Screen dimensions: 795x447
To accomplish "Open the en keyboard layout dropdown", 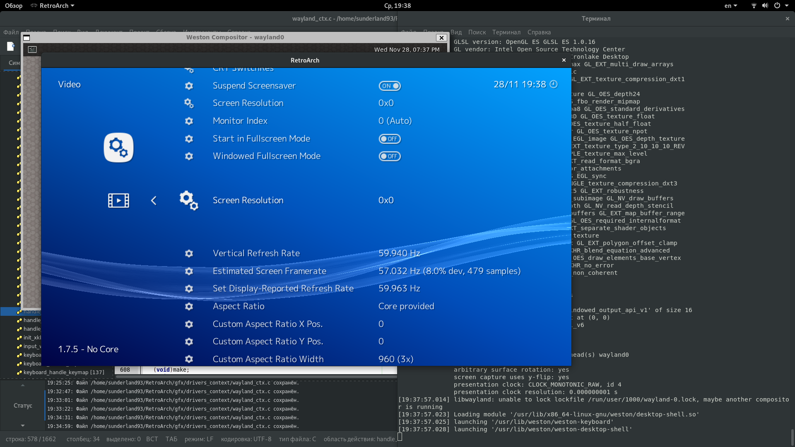I will click(731, 6).
